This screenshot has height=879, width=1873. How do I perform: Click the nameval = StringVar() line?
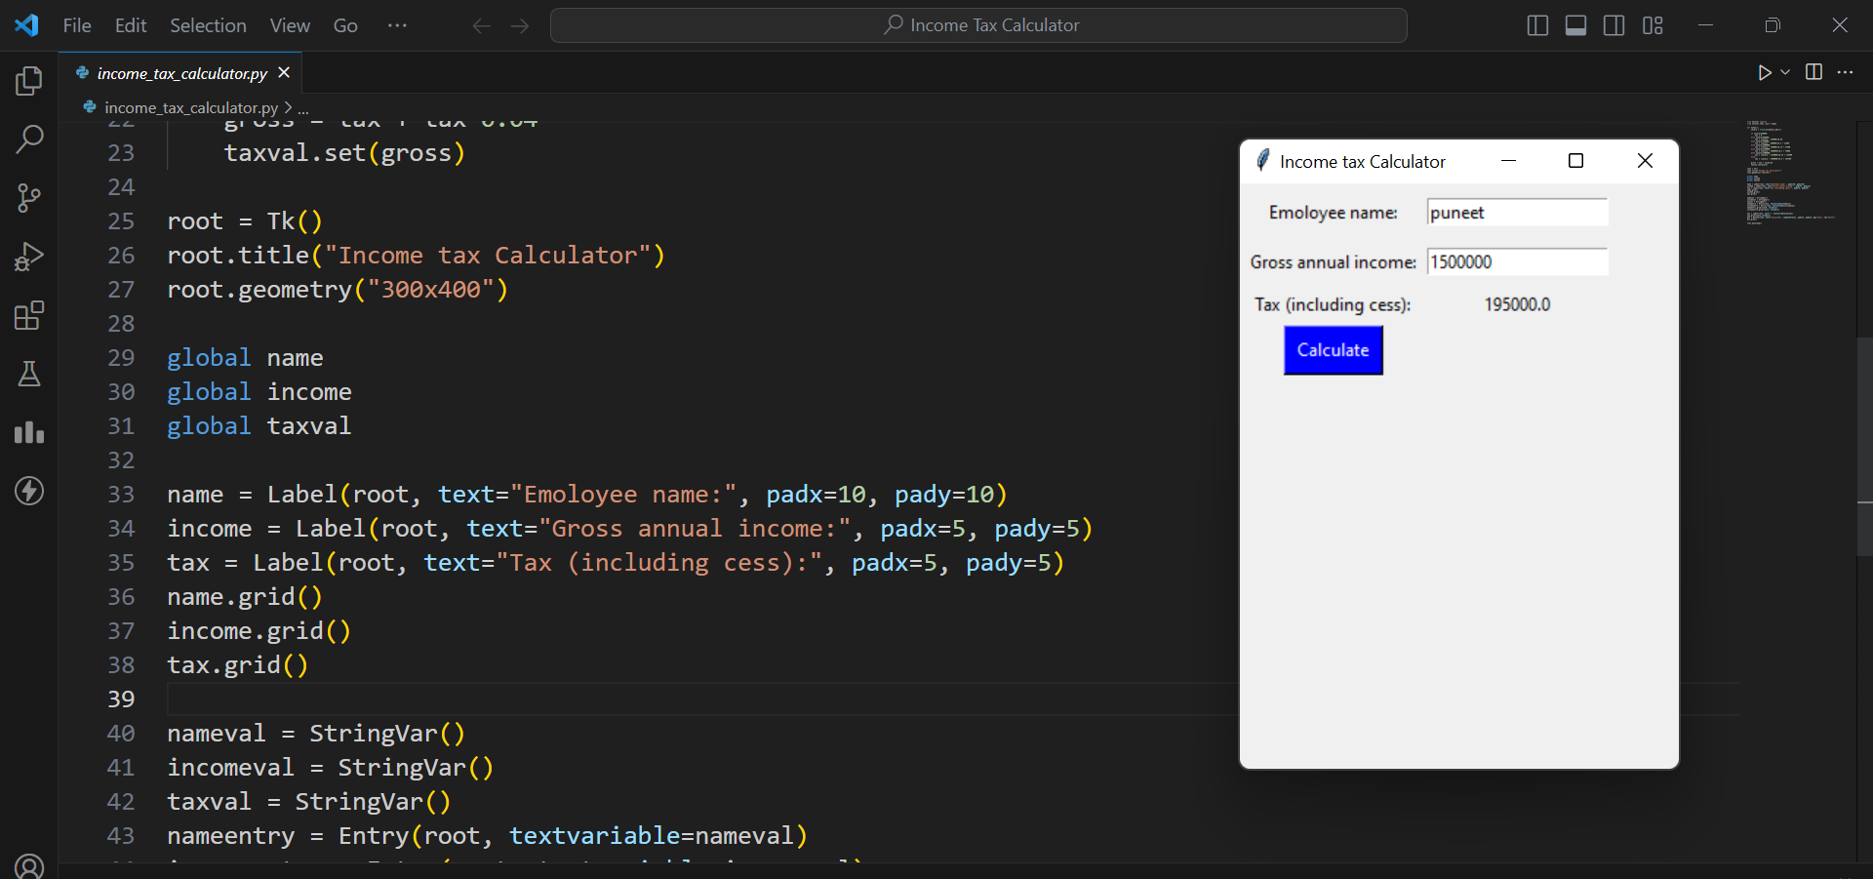pyautogui.click(x=316, y=734)
